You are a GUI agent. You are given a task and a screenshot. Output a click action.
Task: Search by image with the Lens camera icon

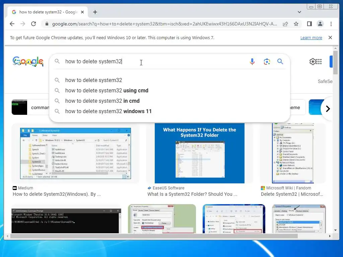[267, 62]
